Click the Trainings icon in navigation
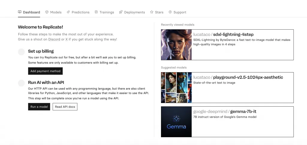The height and width of the screenshot is (145, 307). [x=96, y=12]
